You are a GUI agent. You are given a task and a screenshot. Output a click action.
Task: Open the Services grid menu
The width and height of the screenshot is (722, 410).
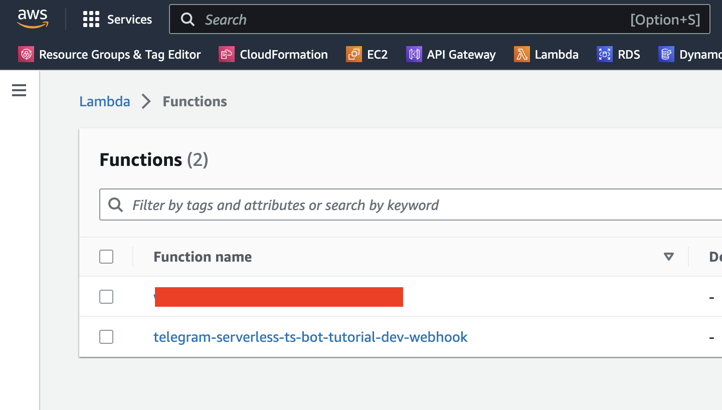coord(91,20)
